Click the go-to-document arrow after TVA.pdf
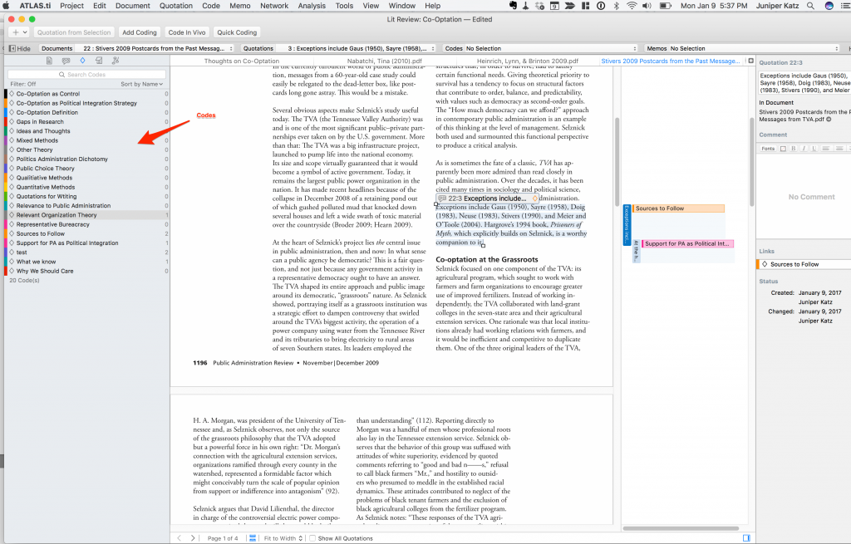 pyautogui.click(x=829, y=120)
